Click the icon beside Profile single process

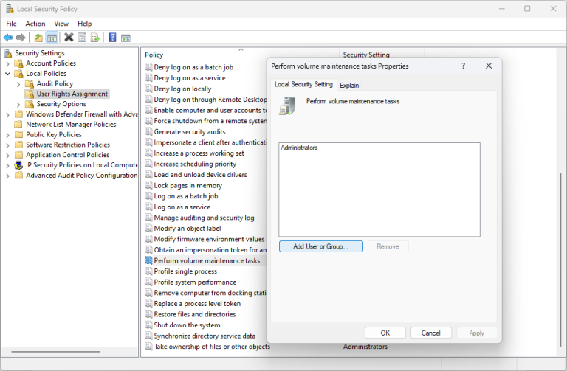pyautogui.click(x=148, y=271)
